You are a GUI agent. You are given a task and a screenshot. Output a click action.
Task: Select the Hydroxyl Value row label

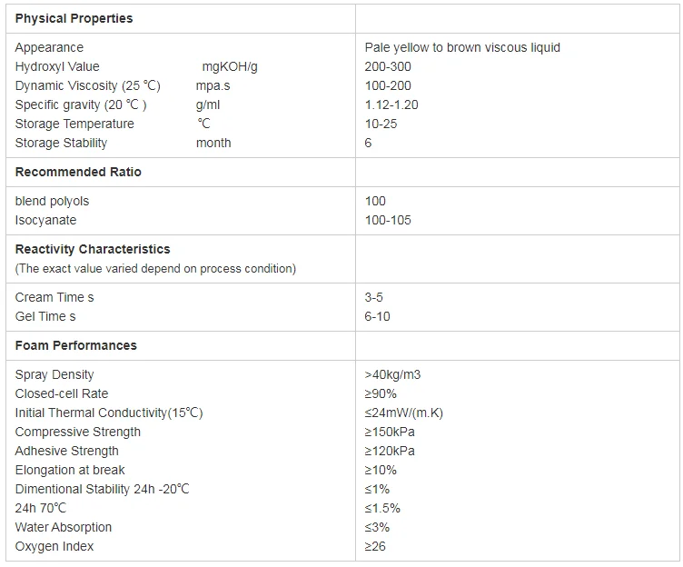[x=57, y=66]
